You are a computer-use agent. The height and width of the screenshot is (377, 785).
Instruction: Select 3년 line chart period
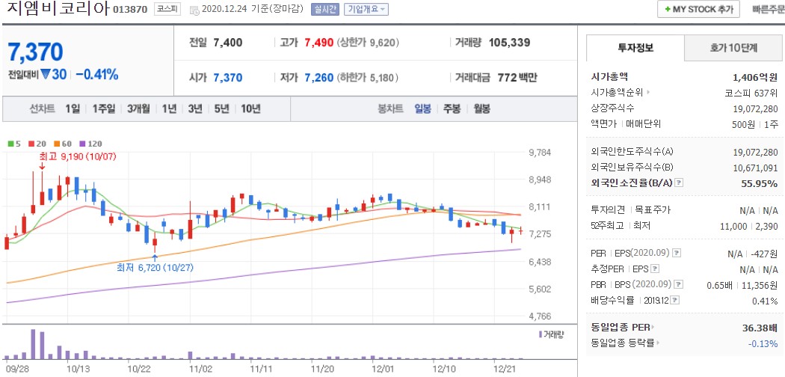coord(195,108)
